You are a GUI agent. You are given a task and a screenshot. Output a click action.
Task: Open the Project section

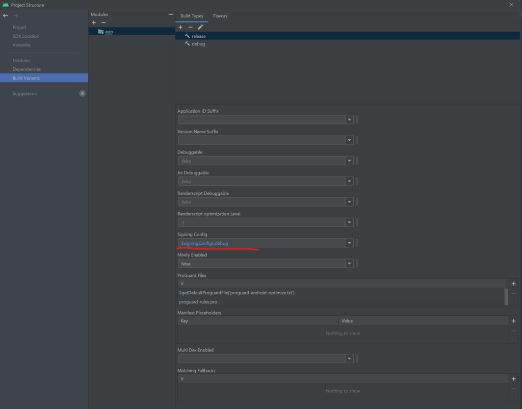(19, 28)
